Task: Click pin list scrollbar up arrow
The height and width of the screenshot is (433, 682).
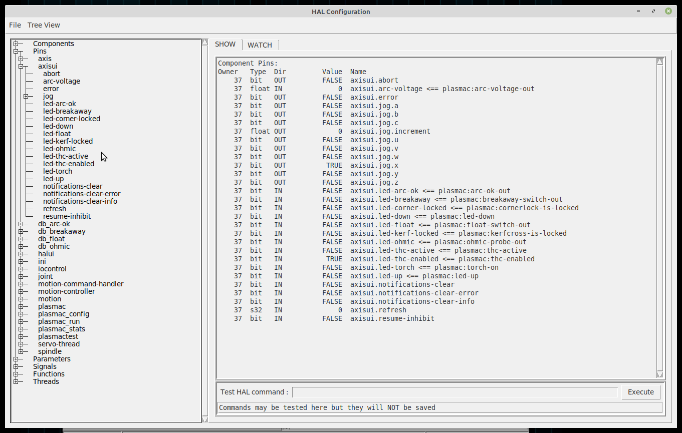Action: coord(660,62)
